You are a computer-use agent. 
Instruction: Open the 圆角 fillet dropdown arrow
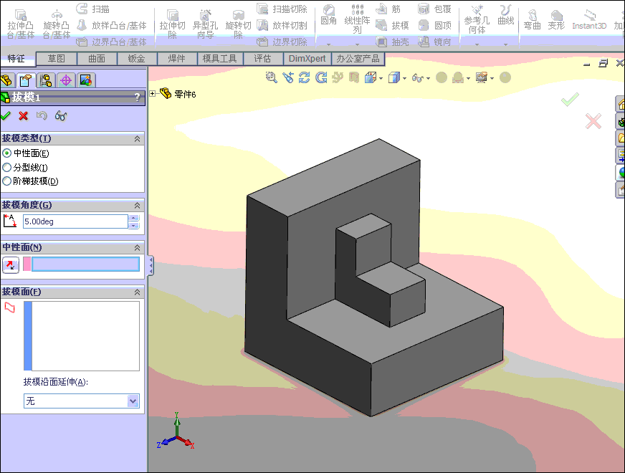pos(329,44)
